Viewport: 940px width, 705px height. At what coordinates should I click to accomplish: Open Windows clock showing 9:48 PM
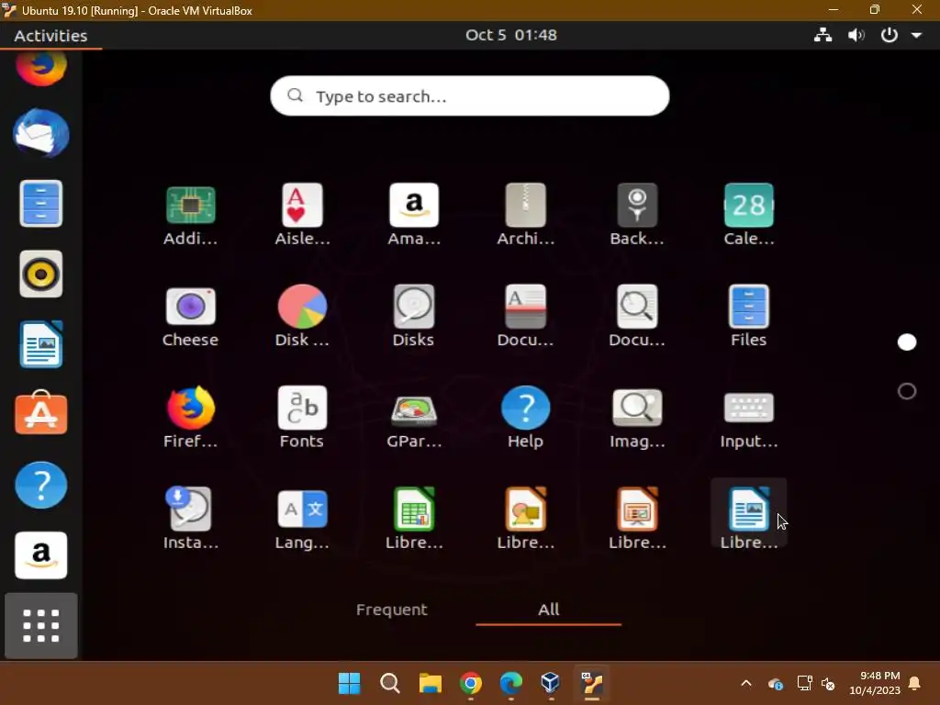(x=875, y=683)
